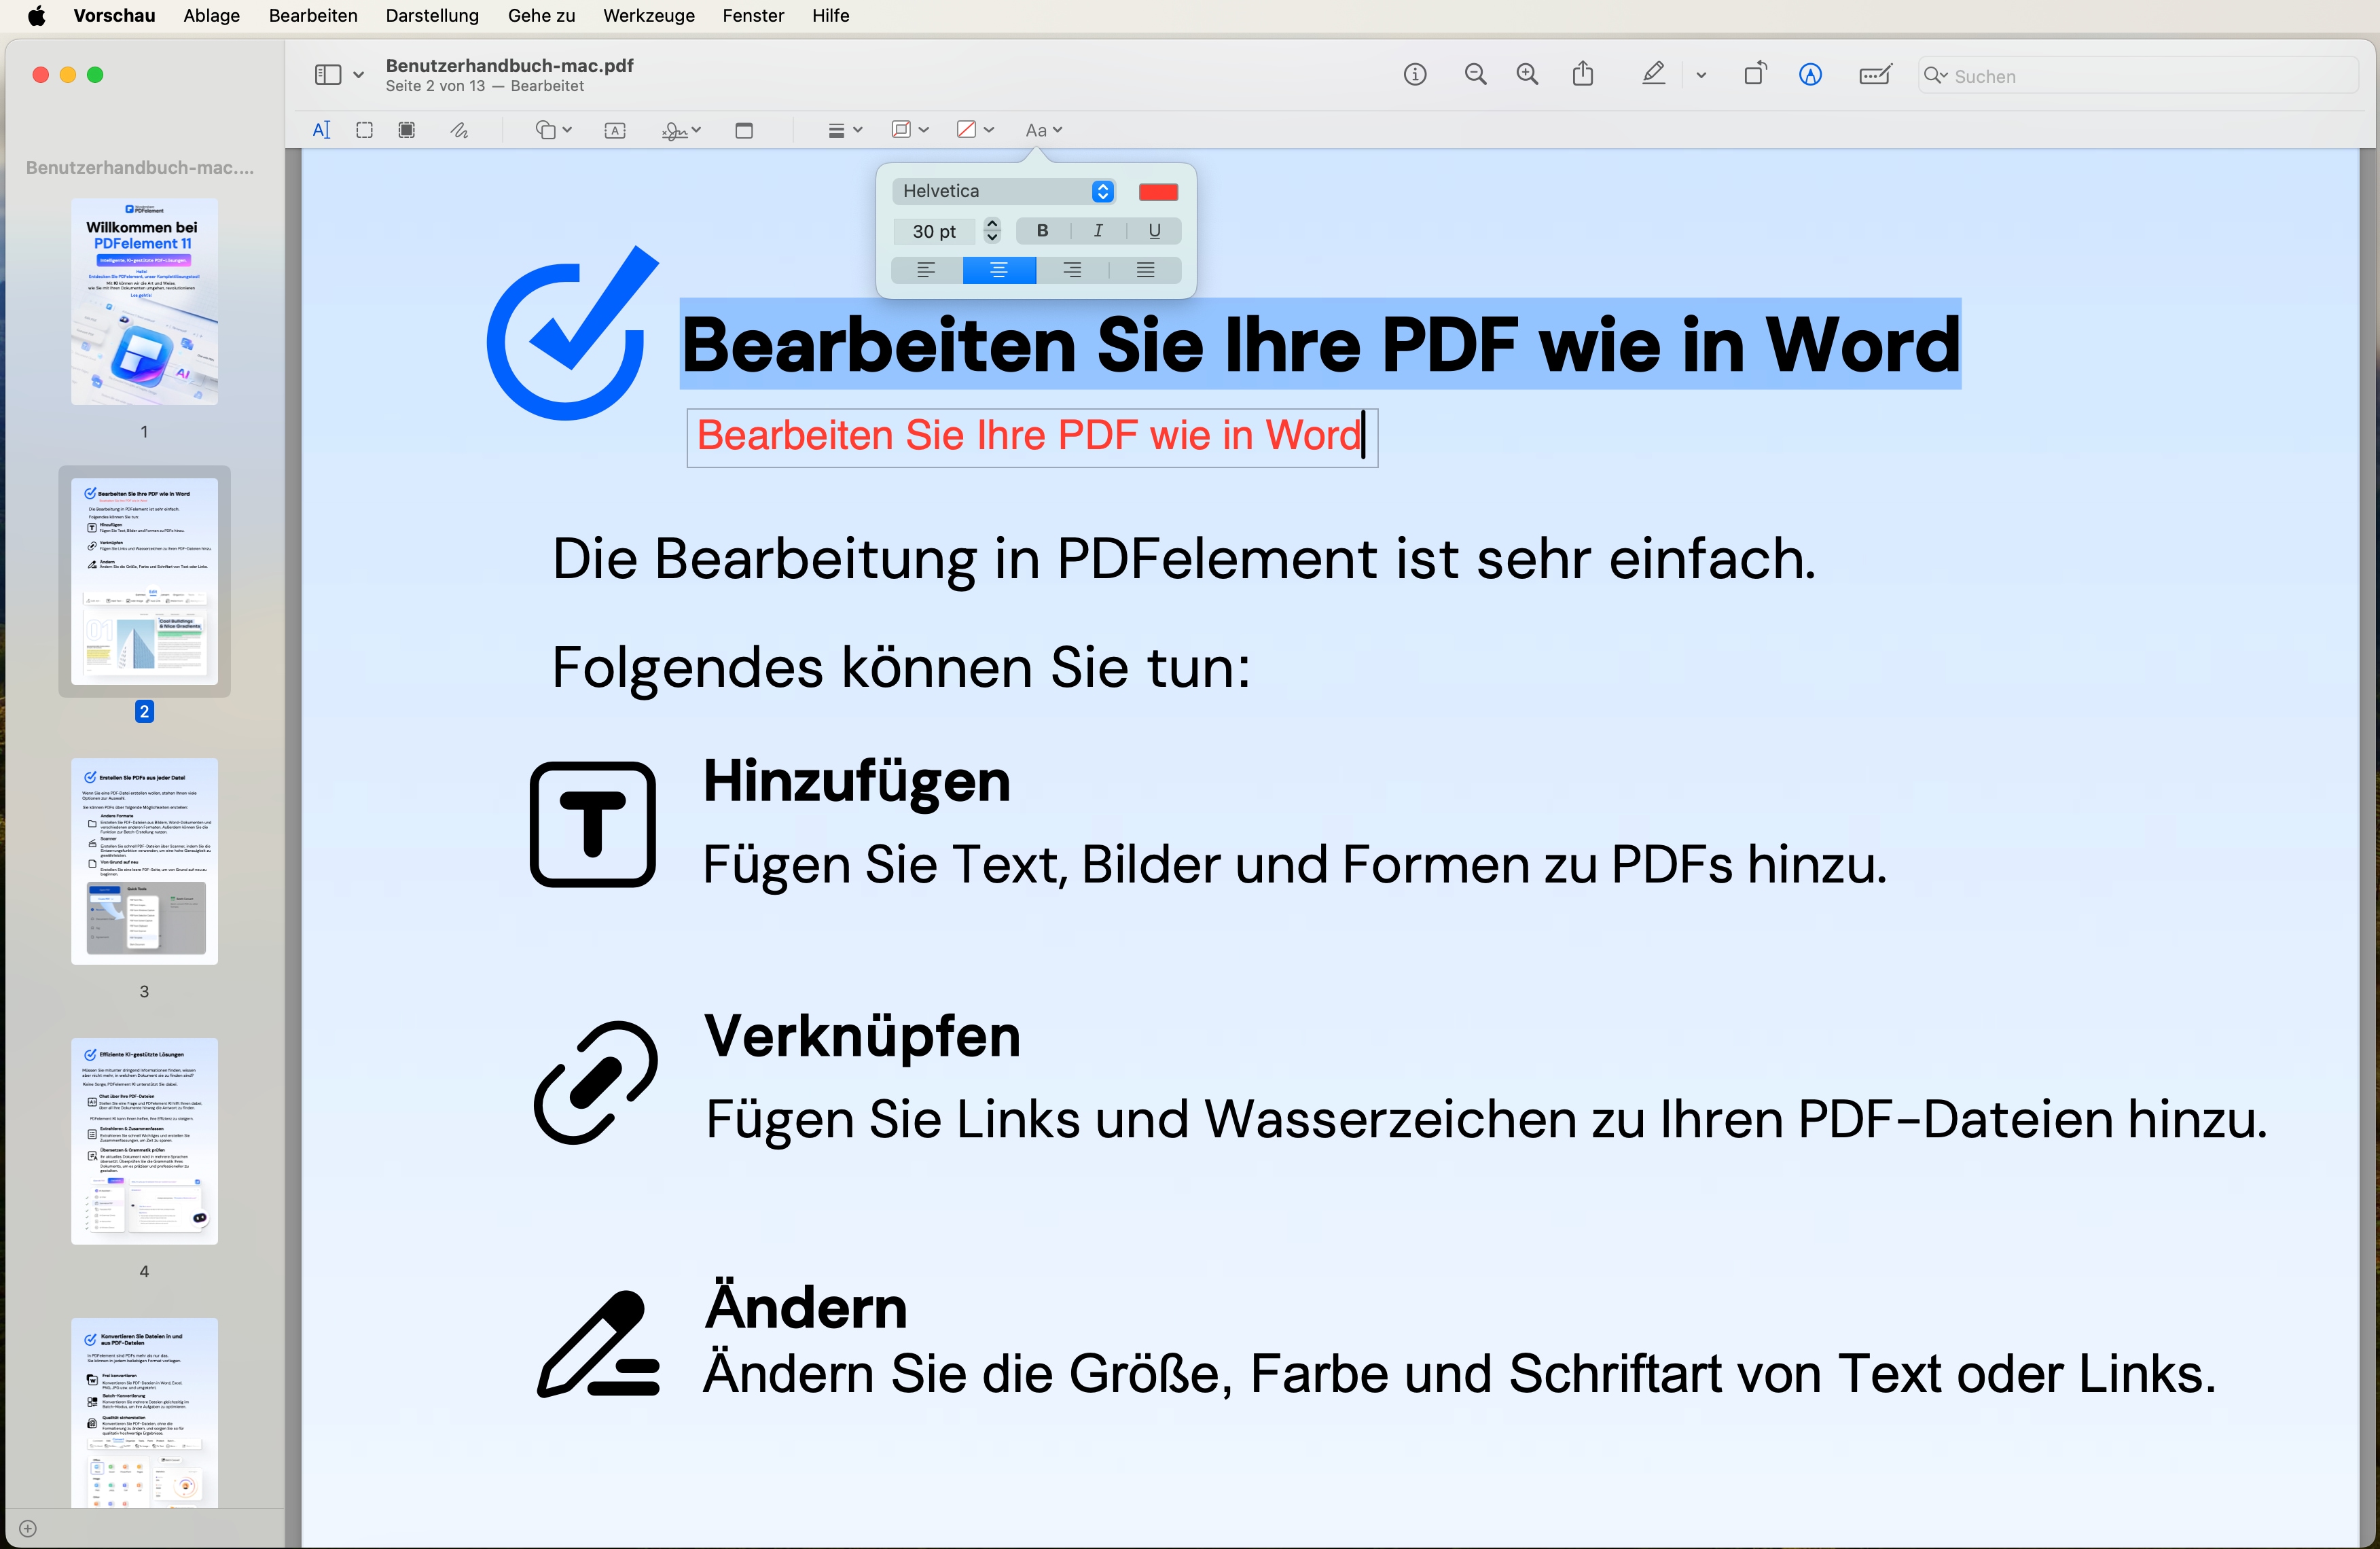Viewport: 2380px width, 1549px height.
Task: Open the shapes dropdown
Action: (x=553, y=130)
